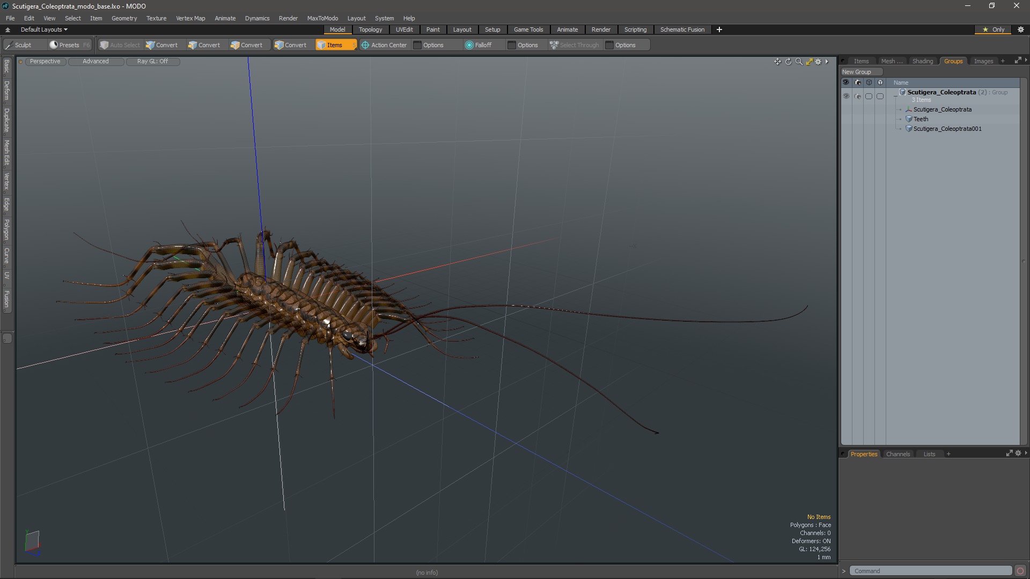
Task: Switch to the Channels tab
Action: [897, 454]
